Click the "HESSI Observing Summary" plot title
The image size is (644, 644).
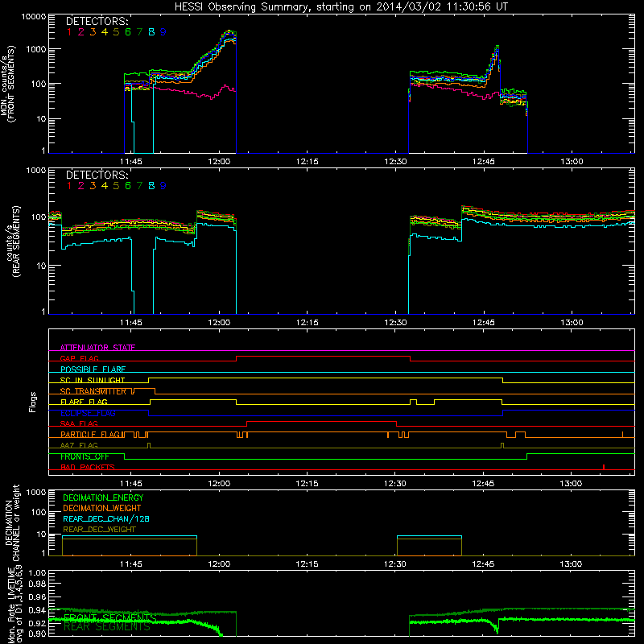pyautogui.click(x=341, y=7)
